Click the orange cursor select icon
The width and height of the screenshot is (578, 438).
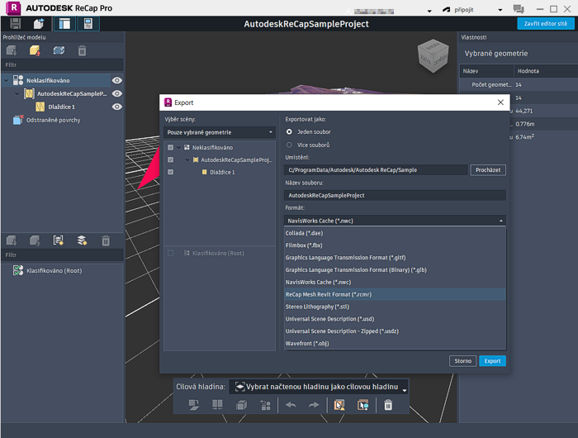coord(339,405)
